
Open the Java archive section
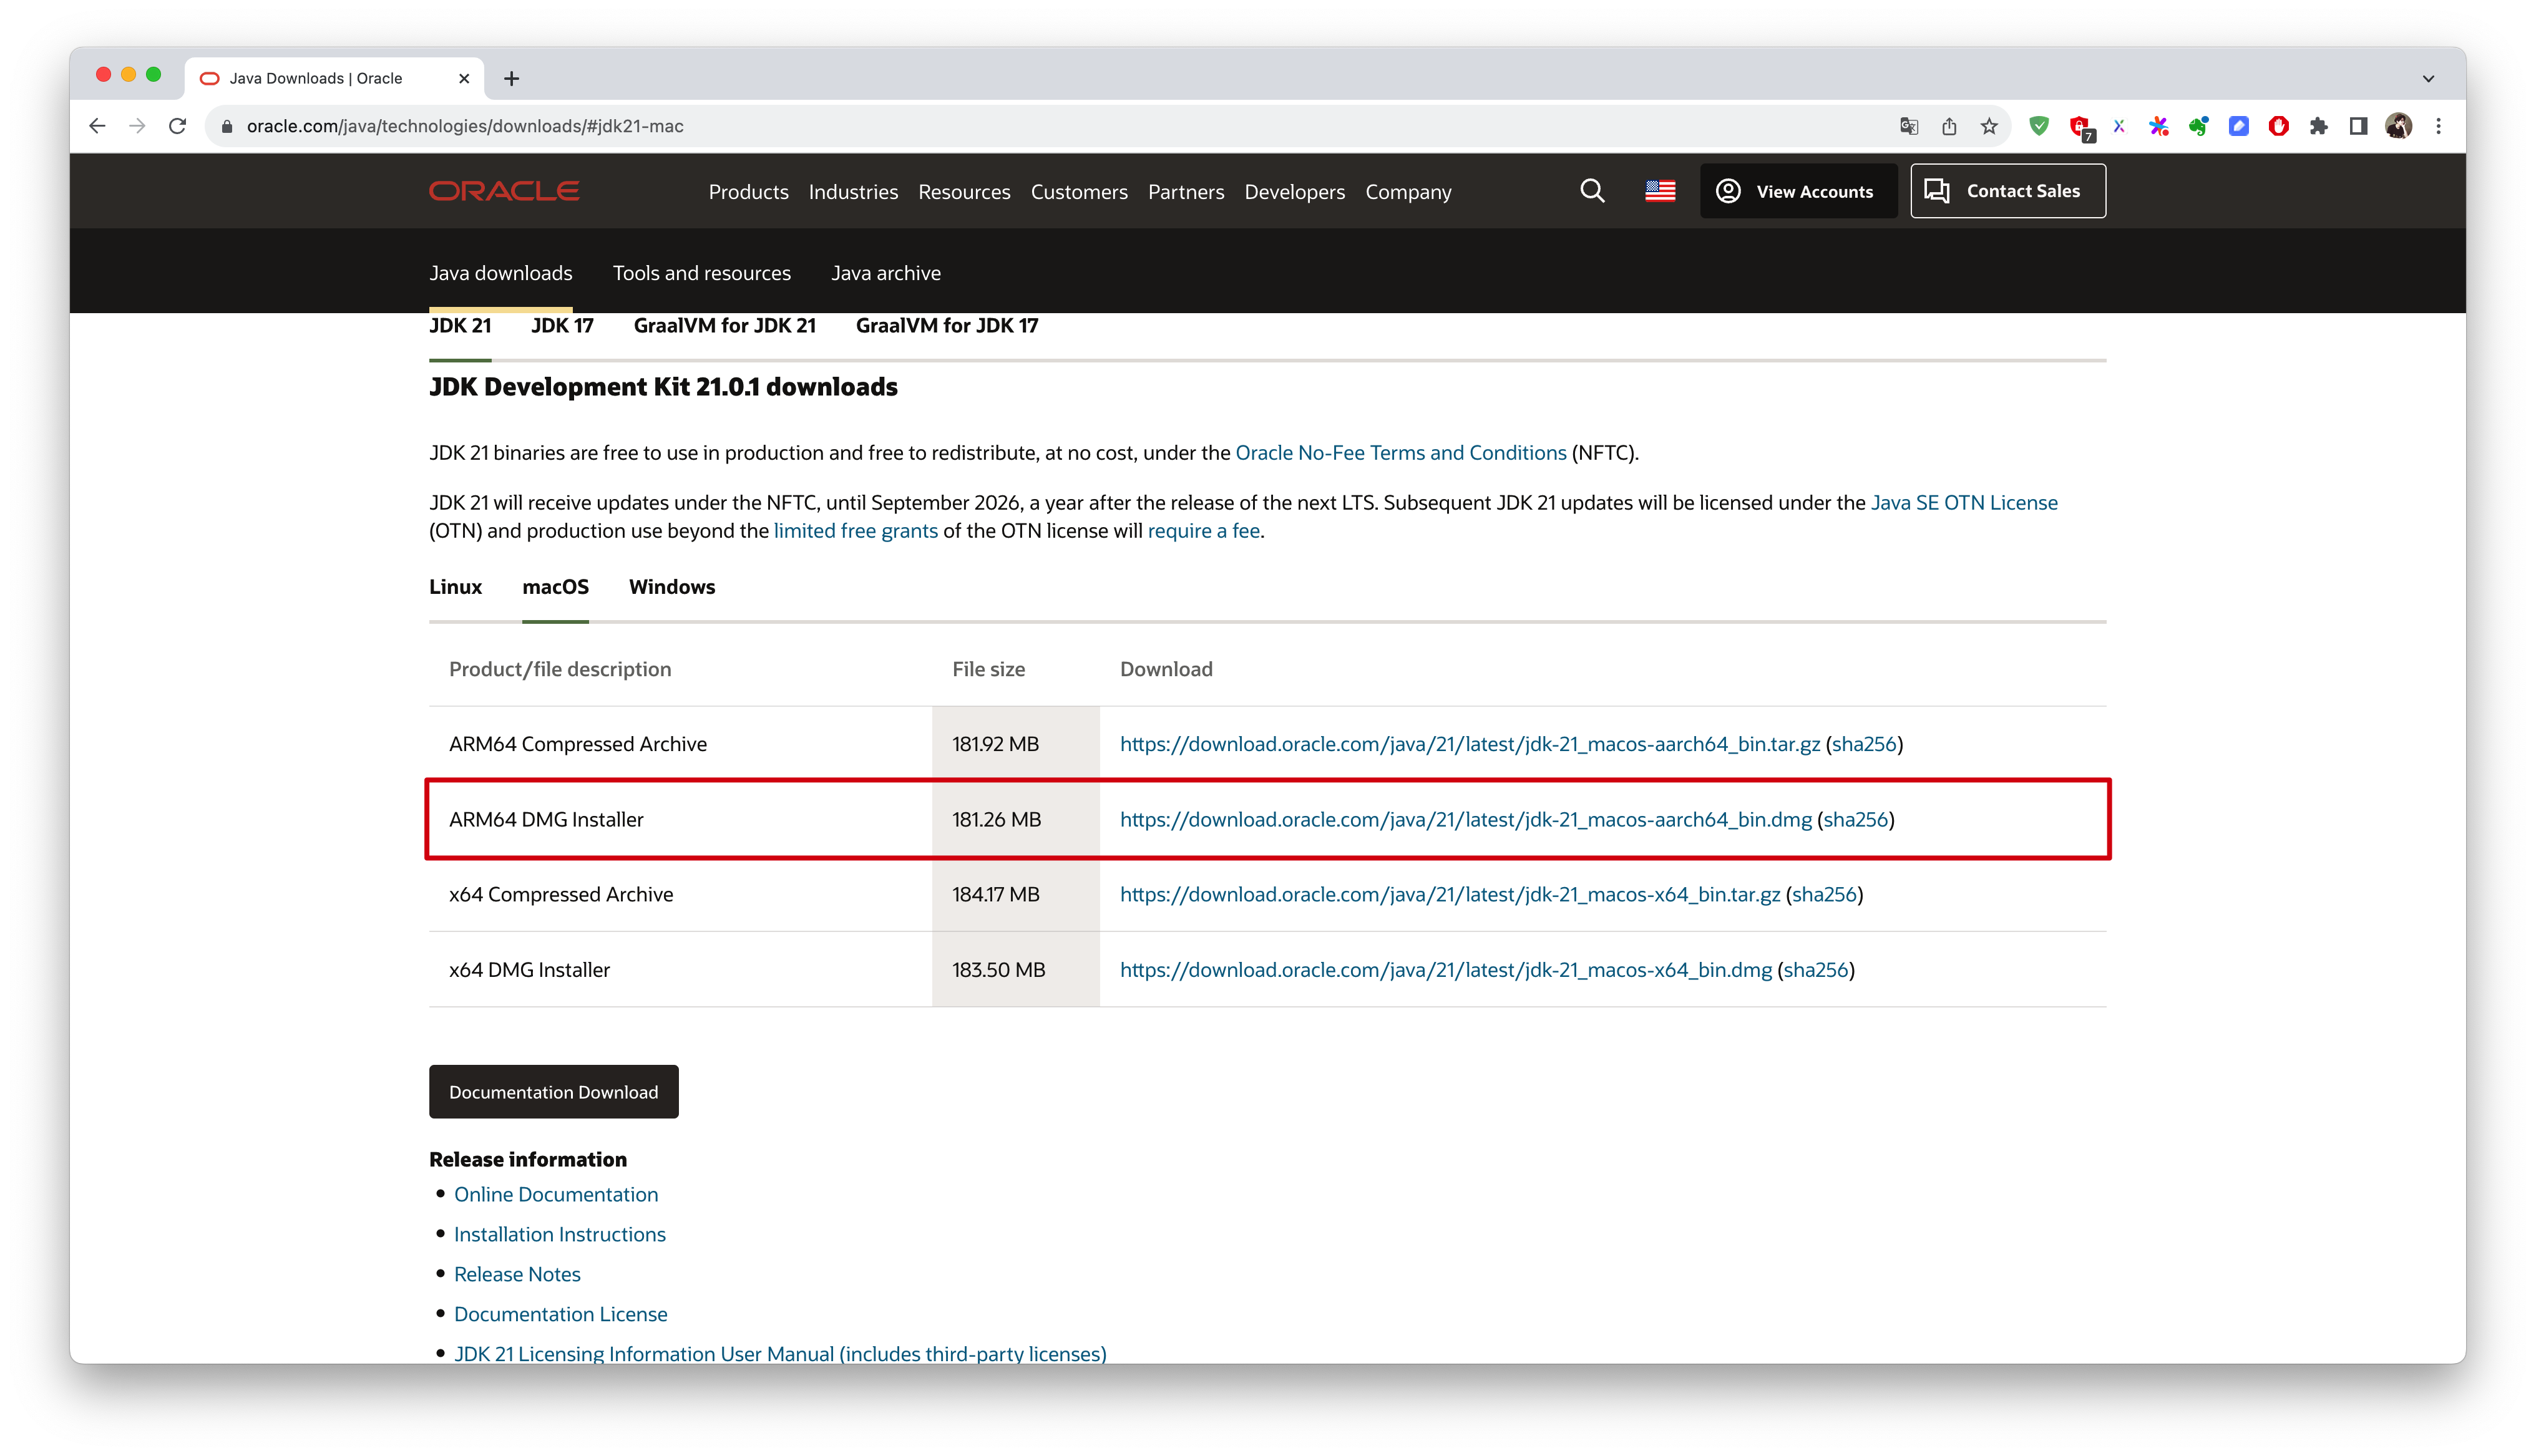[x=886, y=273]
